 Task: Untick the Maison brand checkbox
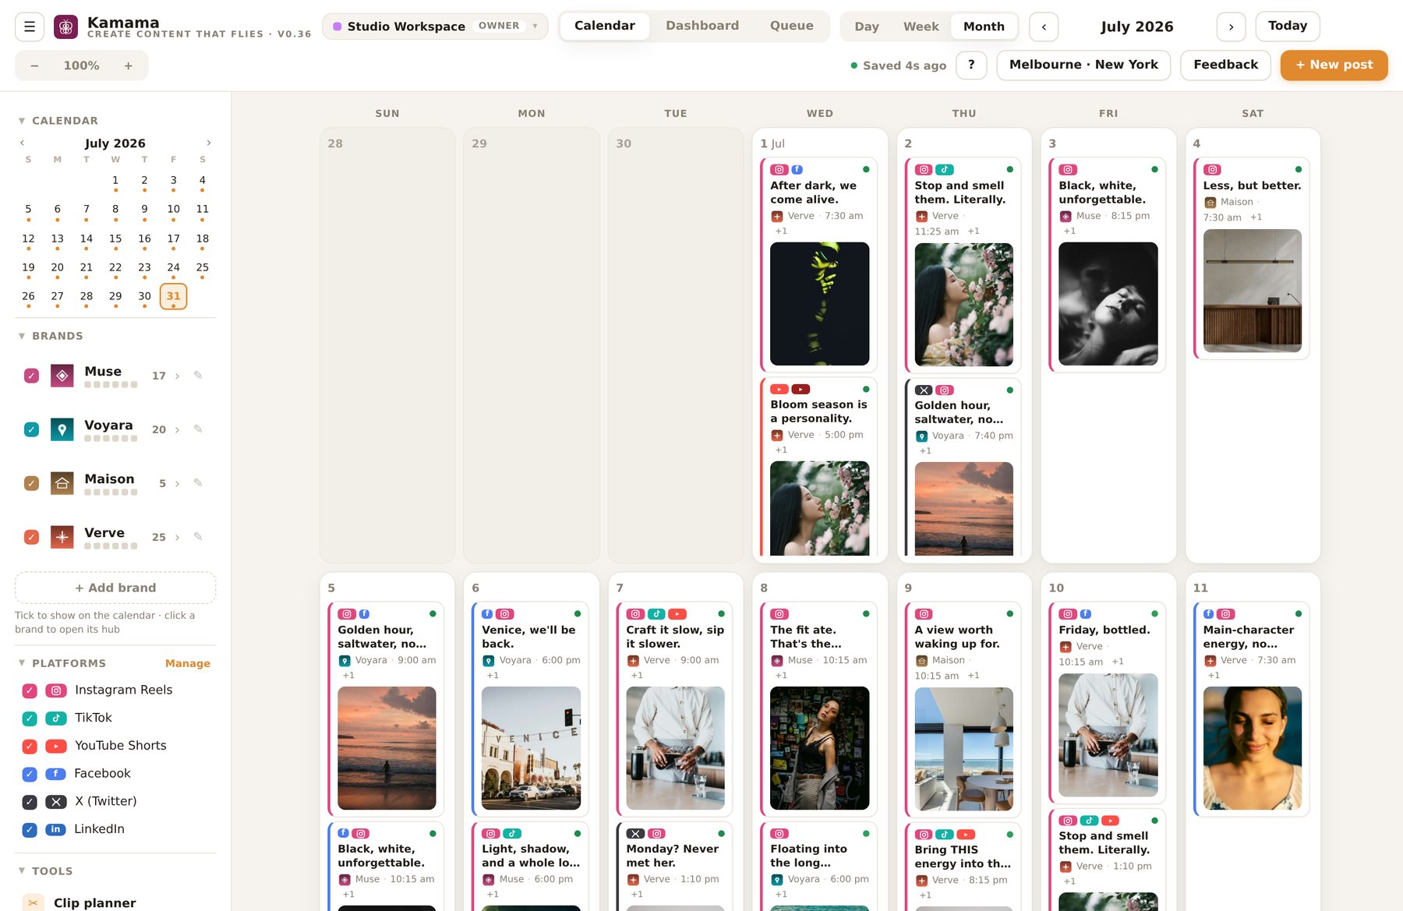point(31,483)
